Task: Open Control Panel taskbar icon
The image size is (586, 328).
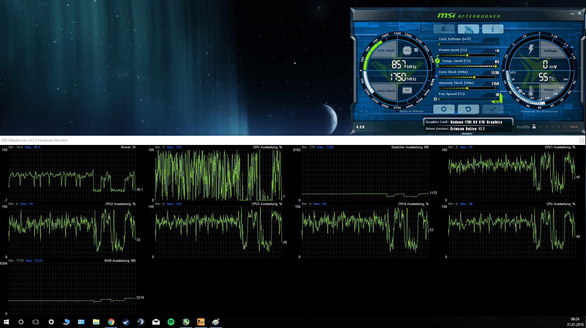Action: (x=81, y=322)
